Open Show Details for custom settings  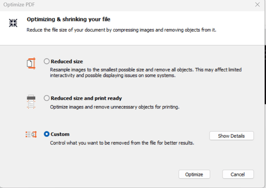click(x=231, y=136)
